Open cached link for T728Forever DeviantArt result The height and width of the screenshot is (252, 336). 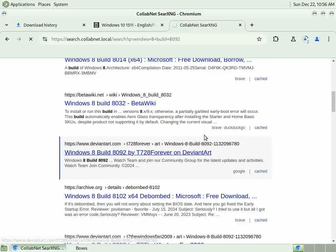click(261, 171)
